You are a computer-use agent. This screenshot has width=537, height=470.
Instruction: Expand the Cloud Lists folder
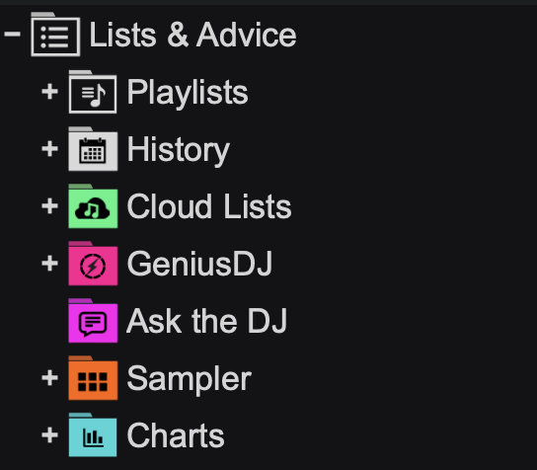(x=49, y=206)
